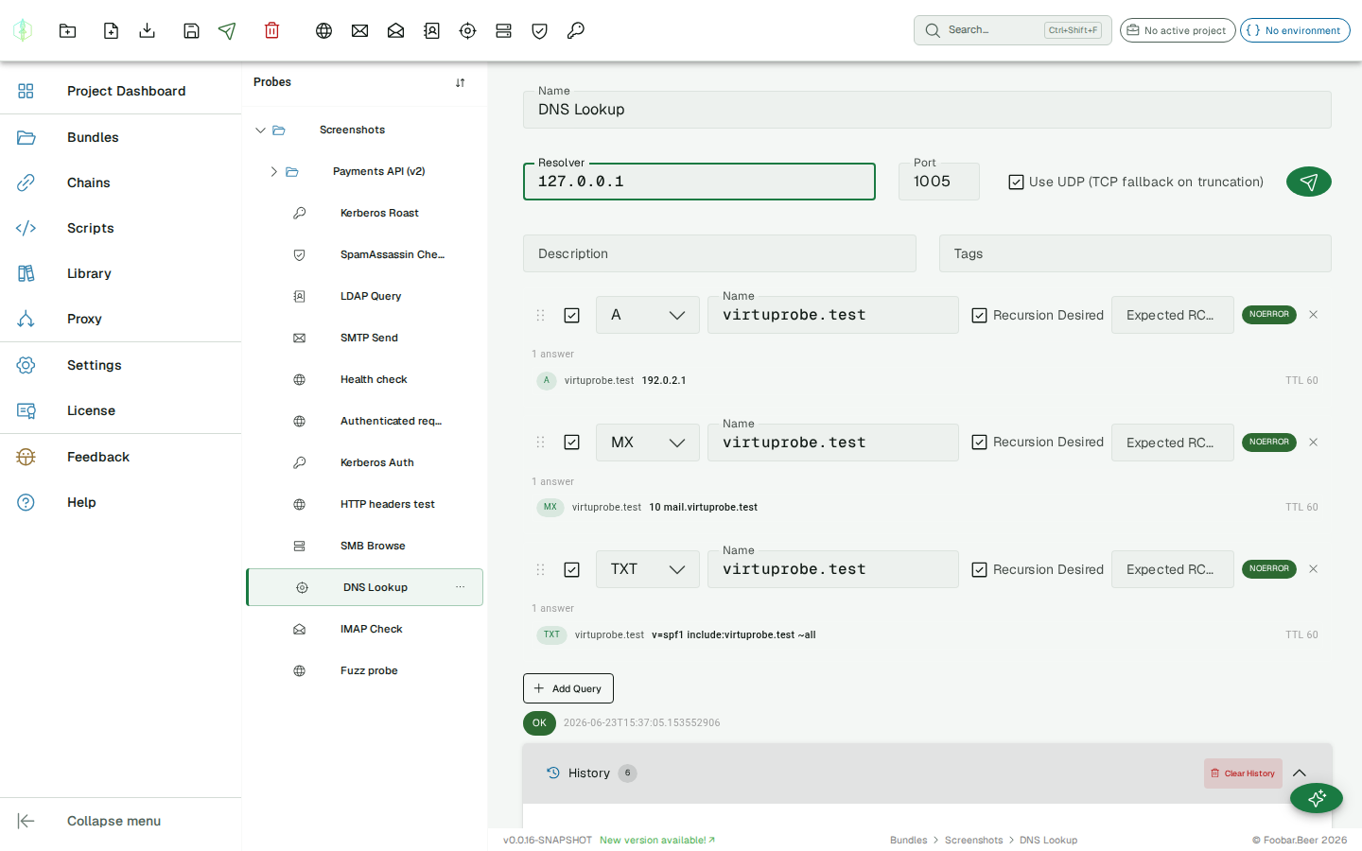Click the drag handle of the TXT query

tap(540, 569)
